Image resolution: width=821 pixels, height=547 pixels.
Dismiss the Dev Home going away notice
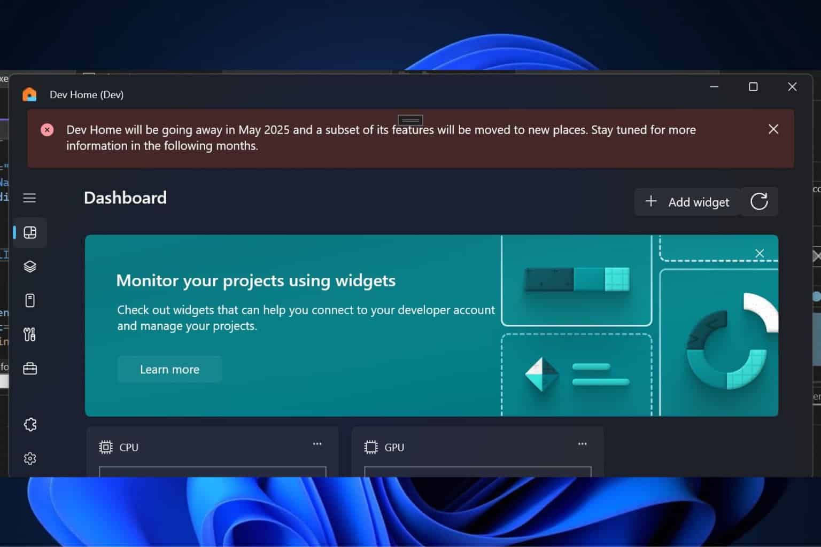[x=773, y=129]
